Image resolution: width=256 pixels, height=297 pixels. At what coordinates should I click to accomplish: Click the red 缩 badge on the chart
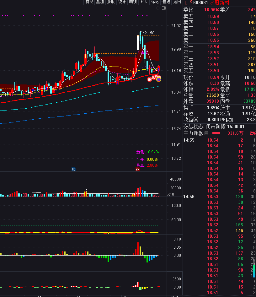[x=150, y=79]
